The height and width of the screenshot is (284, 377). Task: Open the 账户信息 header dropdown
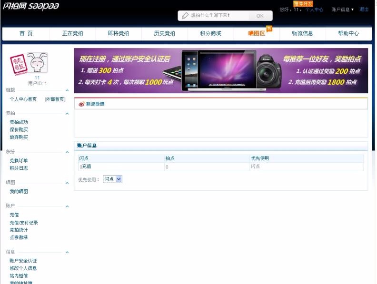(x=342, y=10)
